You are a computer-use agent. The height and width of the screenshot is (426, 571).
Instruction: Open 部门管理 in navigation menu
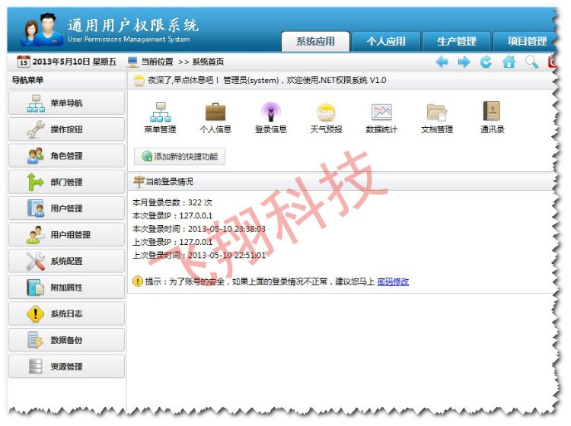[67, 182]
